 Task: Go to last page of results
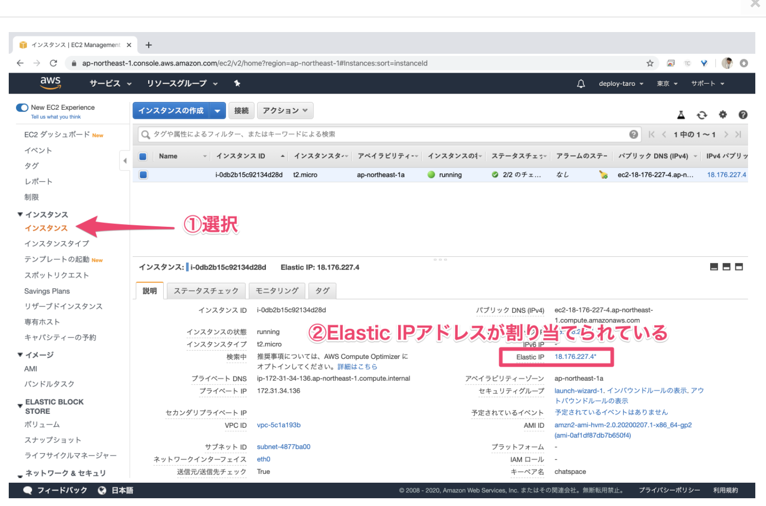coord(738,135)
